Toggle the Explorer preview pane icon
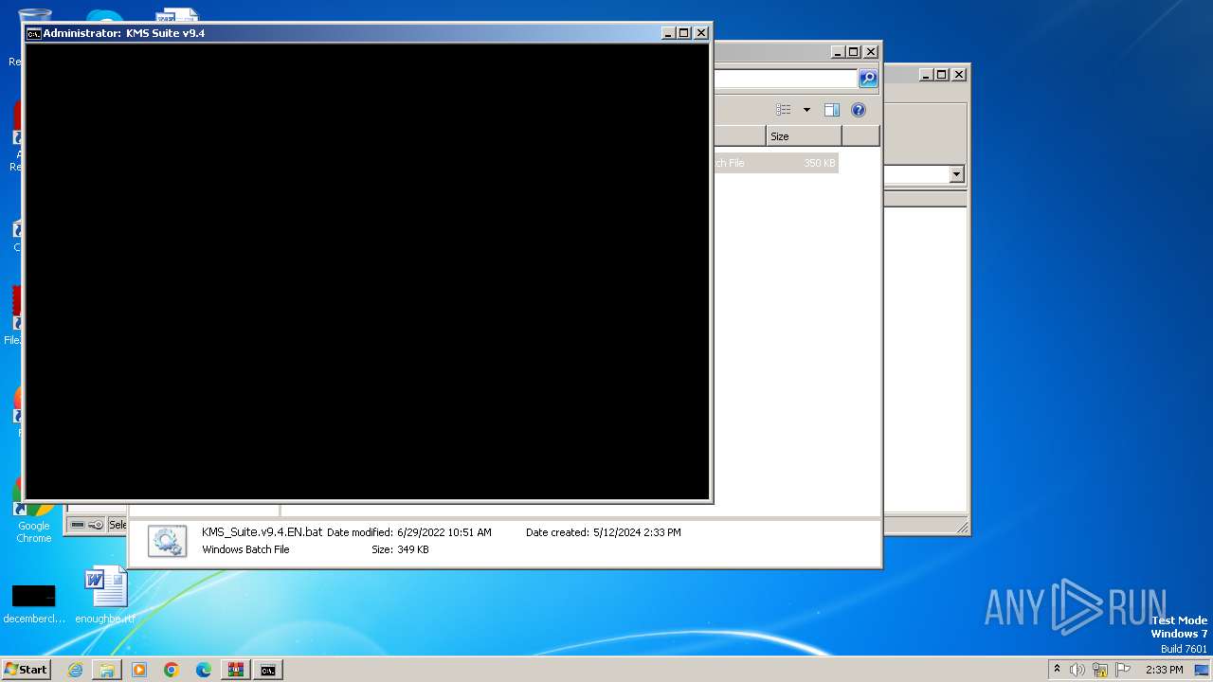This screenshot has width=1213, height=682. (x=832, y=110)
